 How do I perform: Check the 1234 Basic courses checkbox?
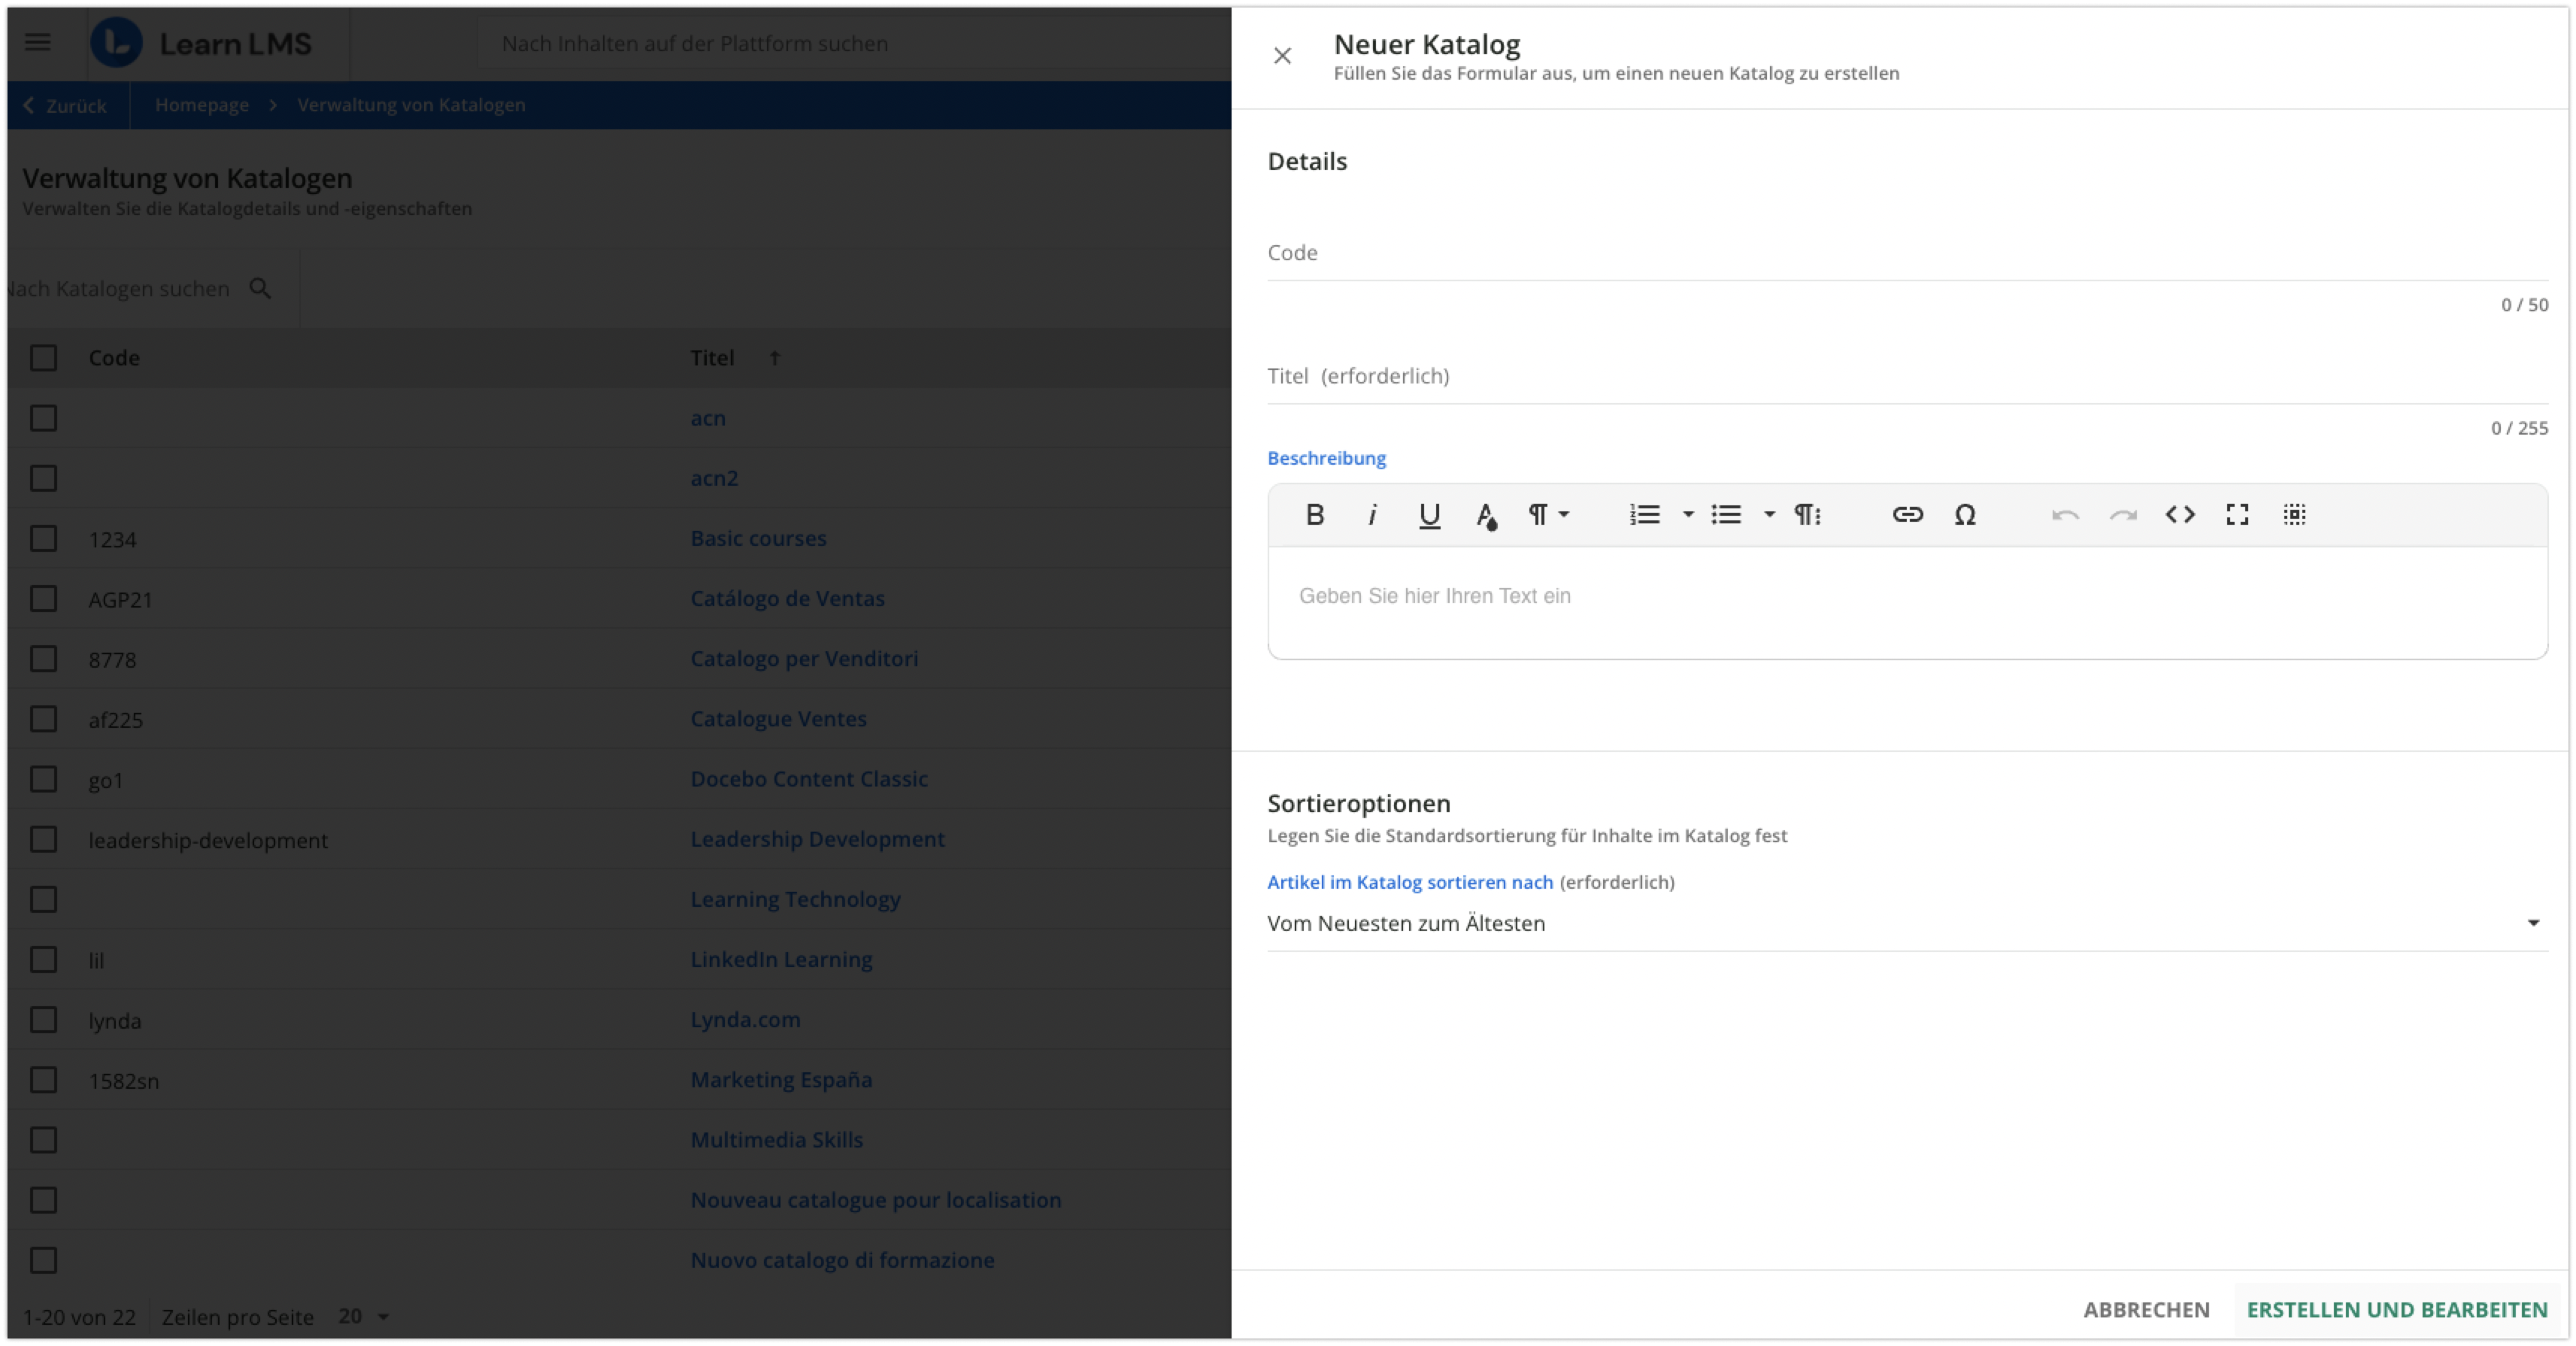[x=43, y=538]
